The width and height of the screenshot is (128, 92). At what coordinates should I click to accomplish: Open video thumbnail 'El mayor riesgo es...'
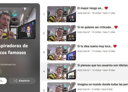(x=61, y=14)
